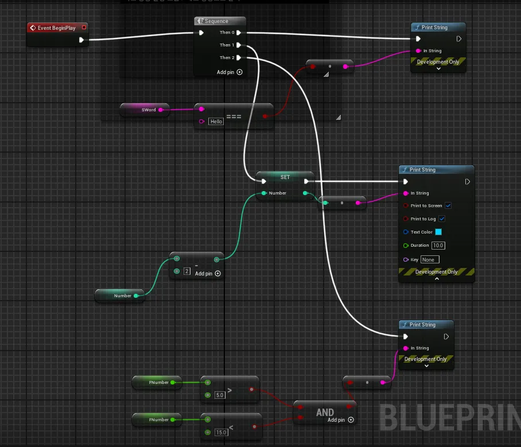Click the bottom Print String In String pin

(x=406, y=348)
